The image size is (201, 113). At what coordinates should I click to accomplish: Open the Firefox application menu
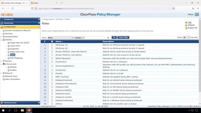(198, 8)
